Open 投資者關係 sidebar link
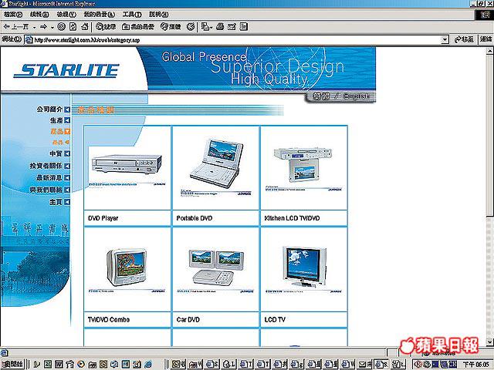The image size is (494, 370). [x=49, y=166]
